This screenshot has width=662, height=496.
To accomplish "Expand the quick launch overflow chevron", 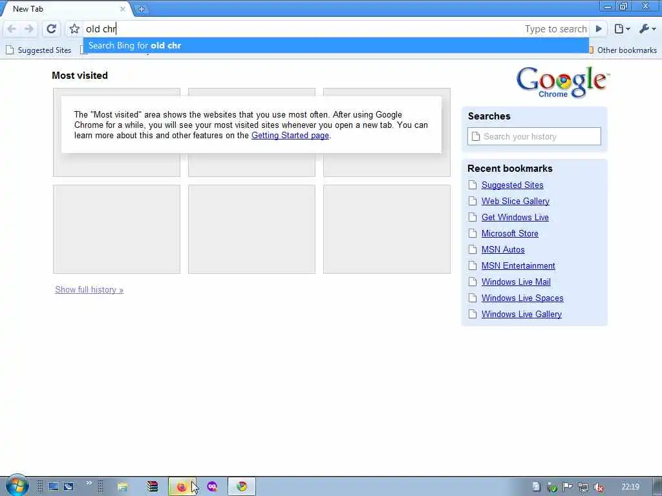I will [89, 483].
